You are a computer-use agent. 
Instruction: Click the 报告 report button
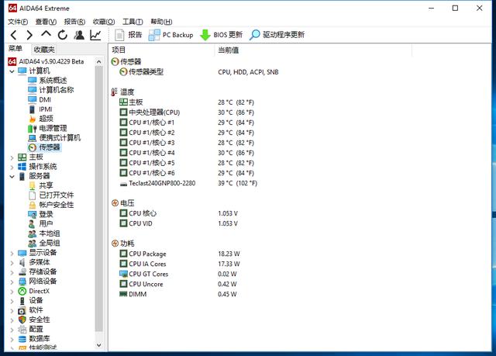pos(129,35)
